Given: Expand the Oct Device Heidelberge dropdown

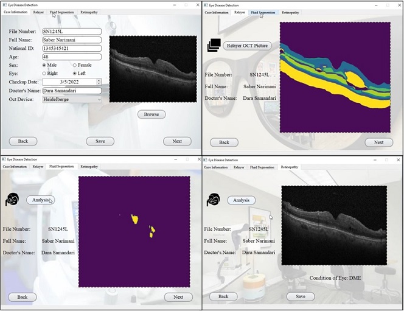Looking at the screenshot, I should pyautogui.click(x=99, y=99).
